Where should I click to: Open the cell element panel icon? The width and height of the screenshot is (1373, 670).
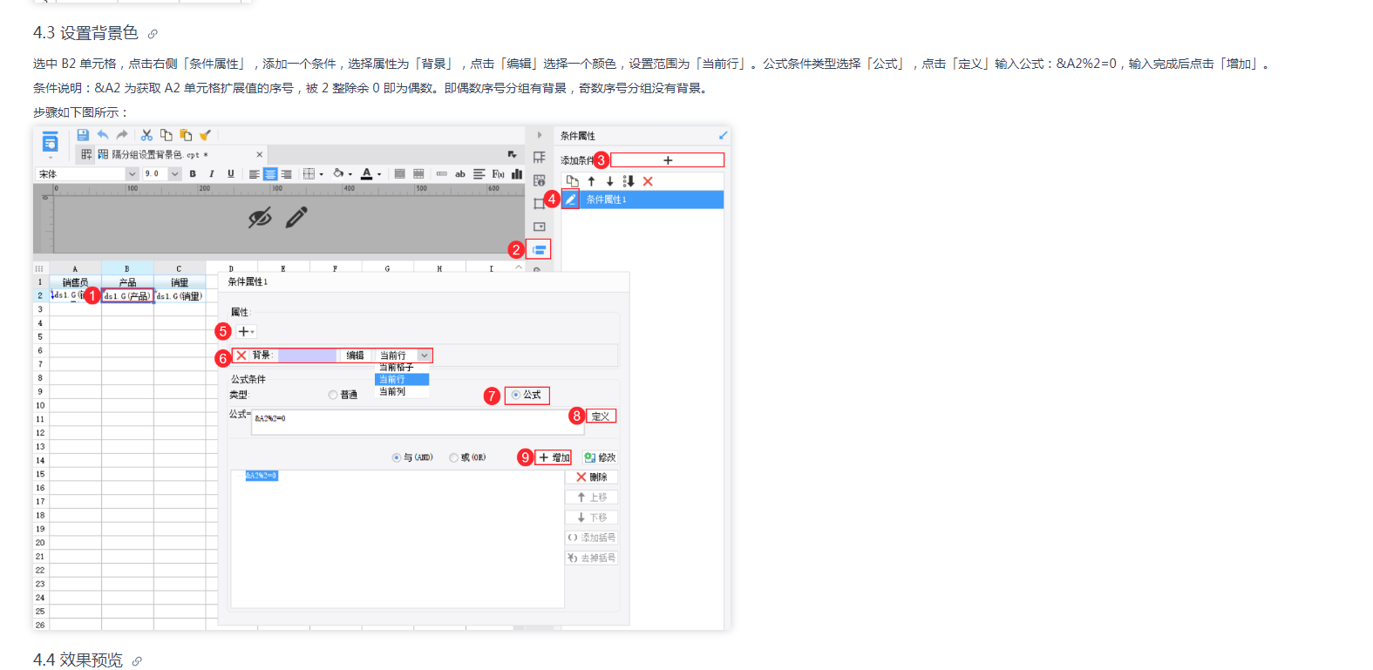[540, 158]
